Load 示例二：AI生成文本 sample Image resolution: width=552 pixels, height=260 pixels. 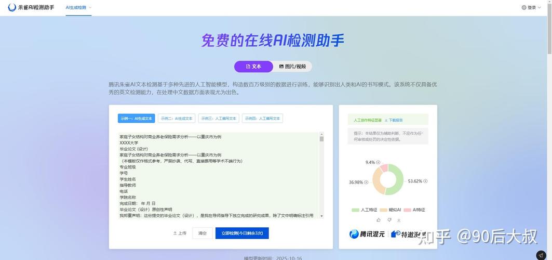point(177,119)
